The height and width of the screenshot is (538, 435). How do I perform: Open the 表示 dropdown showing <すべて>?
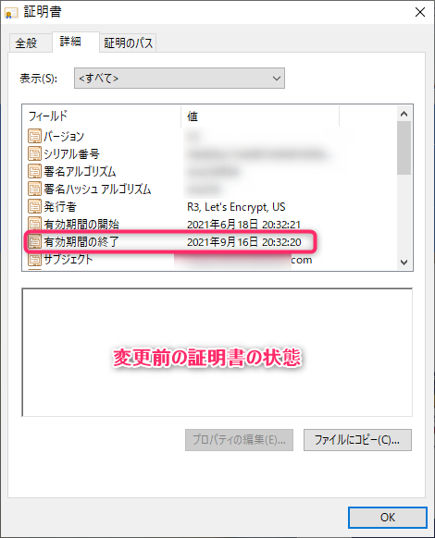(180, 79)
